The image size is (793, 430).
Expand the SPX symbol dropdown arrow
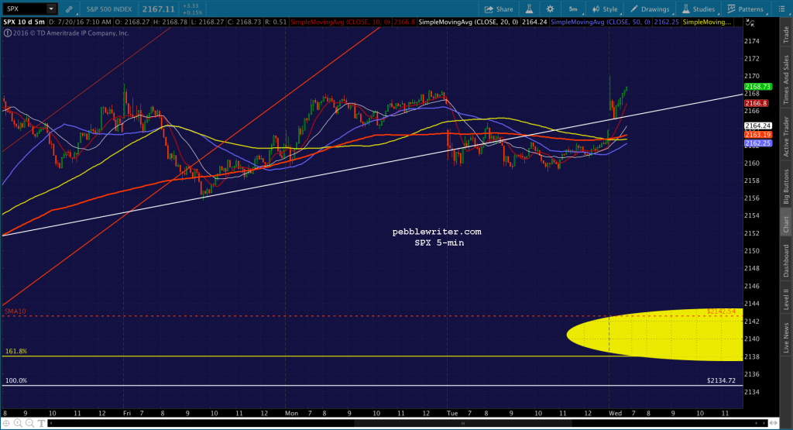pyautogui.click(x=51, y=9)
